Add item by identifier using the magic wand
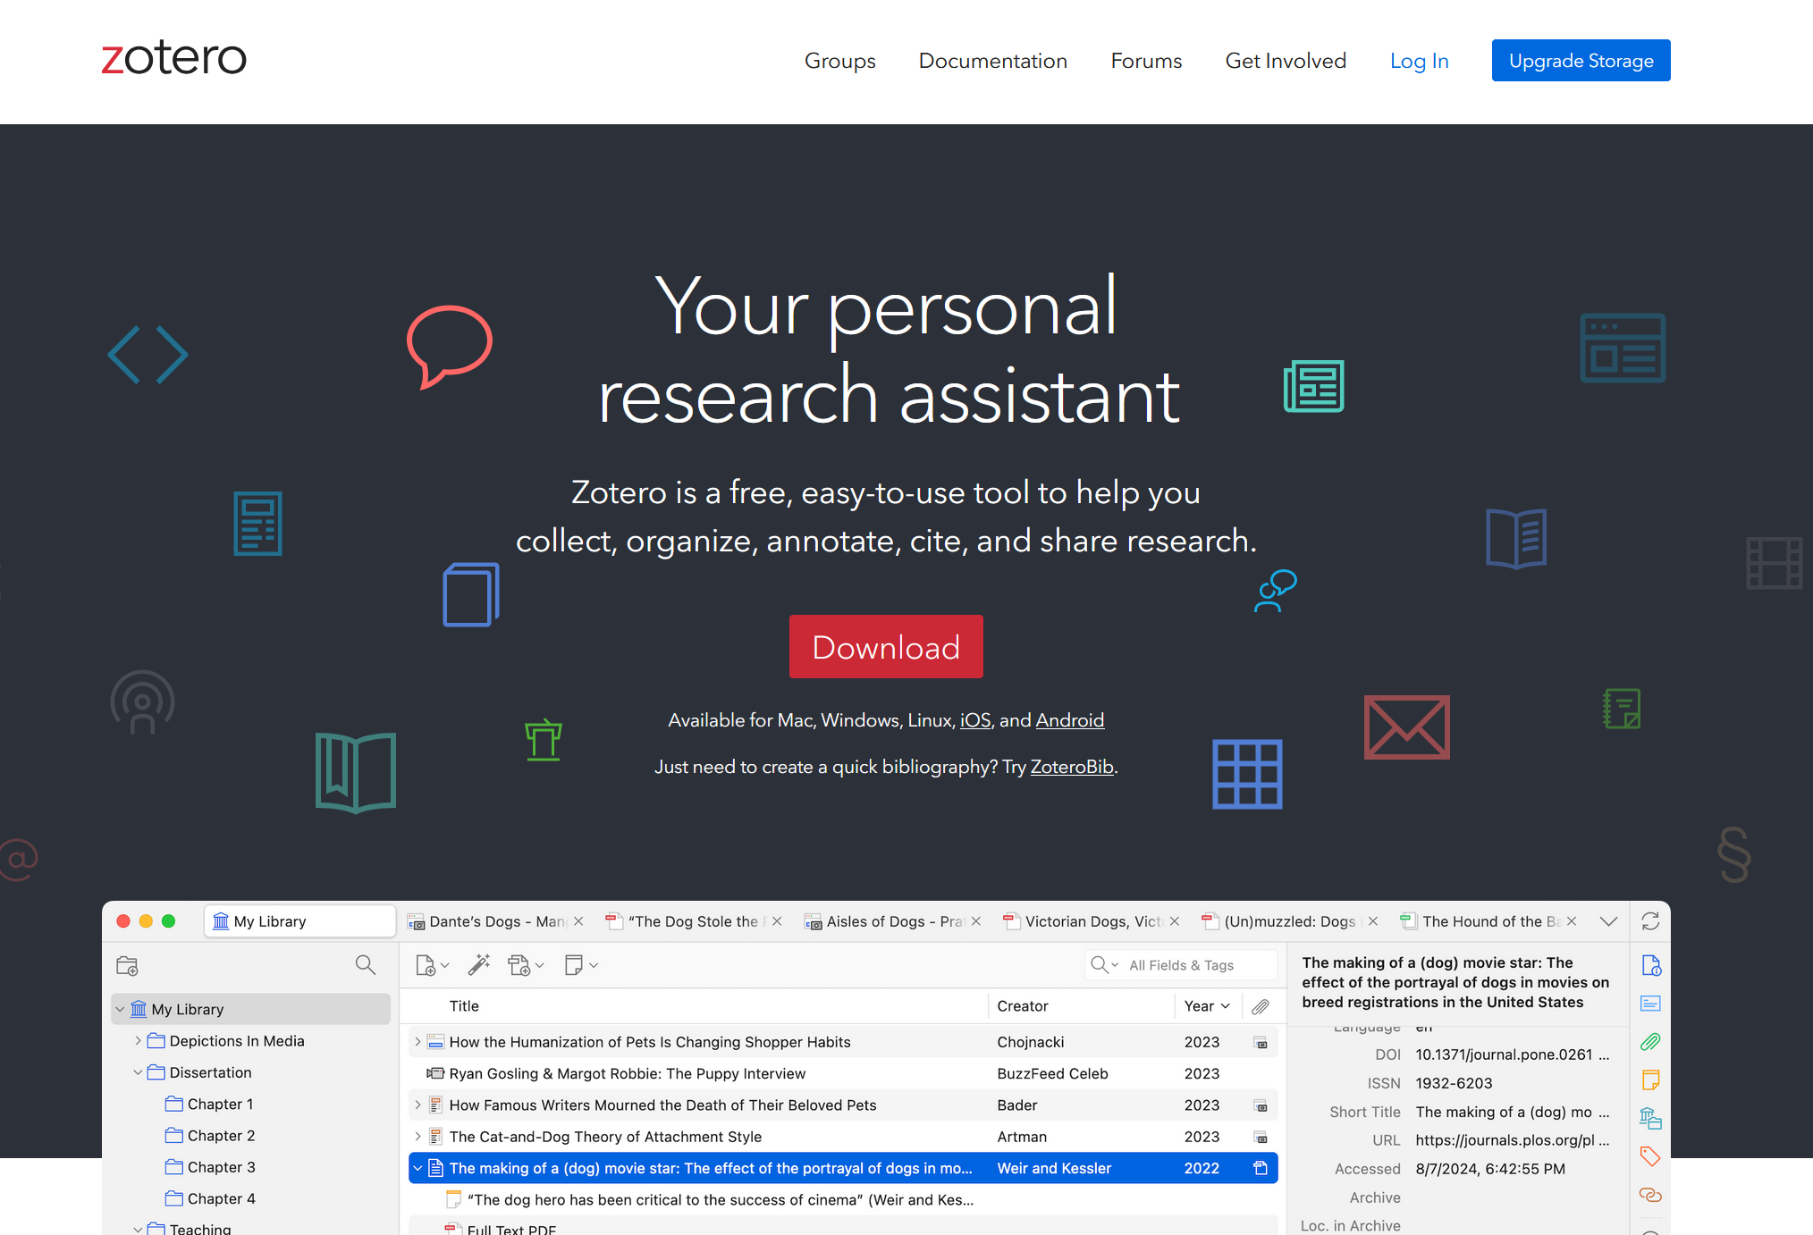Screen dimensions: 1813x1235 [479, 965]
